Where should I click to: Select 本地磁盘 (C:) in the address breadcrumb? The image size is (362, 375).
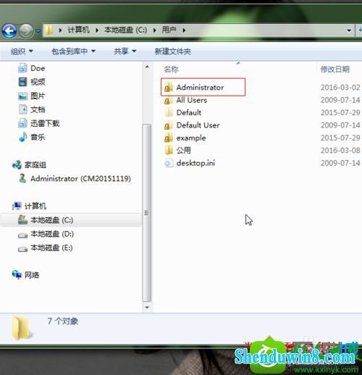(125, 30)
